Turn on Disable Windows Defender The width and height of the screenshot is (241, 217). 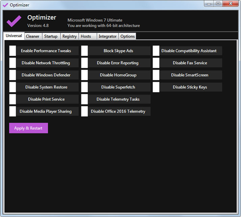click(x=13, y=75)
